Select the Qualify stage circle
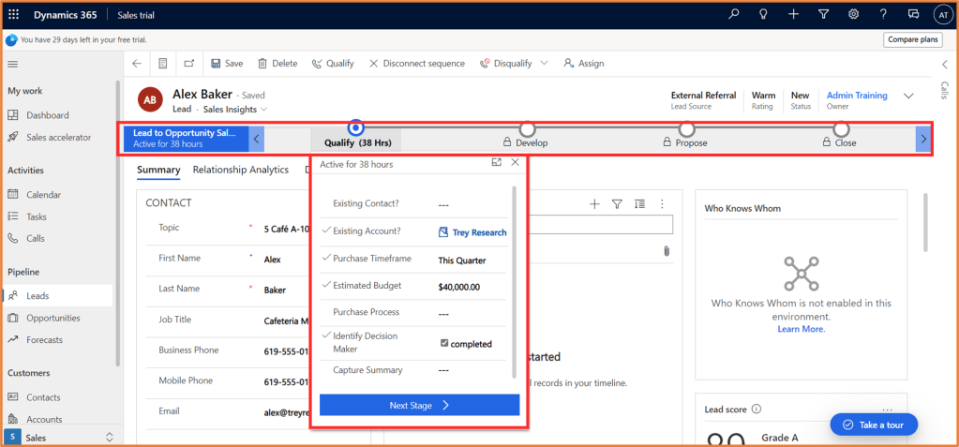 point(355,128)
